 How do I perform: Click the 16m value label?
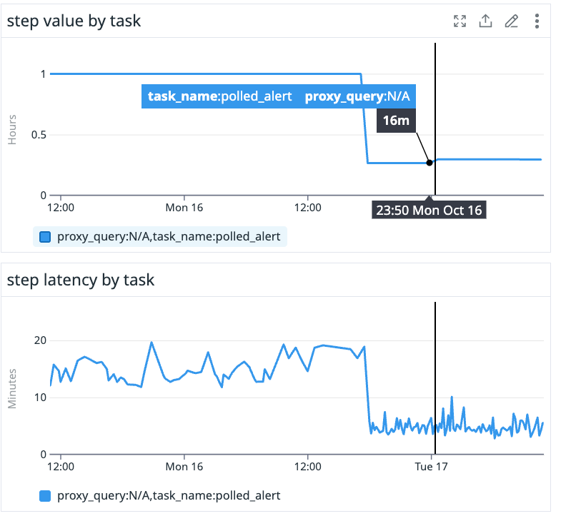point(396,121)
